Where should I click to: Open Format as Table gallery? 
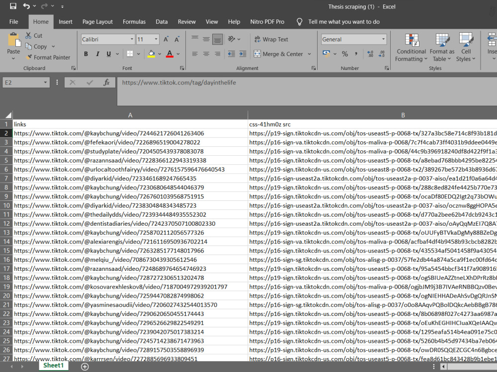(x=442, y=48)
